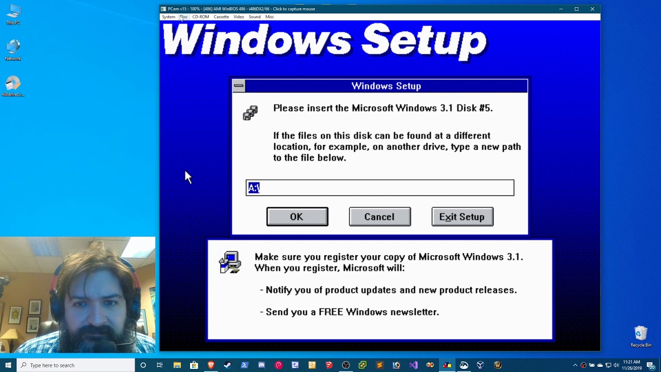The width and height of the screenshot is (661, 372).
Task: Open volume control in system tray
Action: [x=616, y=365]
